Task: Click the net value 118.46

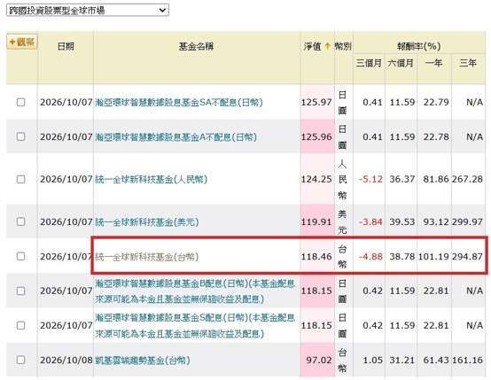Action: [316, 256]
